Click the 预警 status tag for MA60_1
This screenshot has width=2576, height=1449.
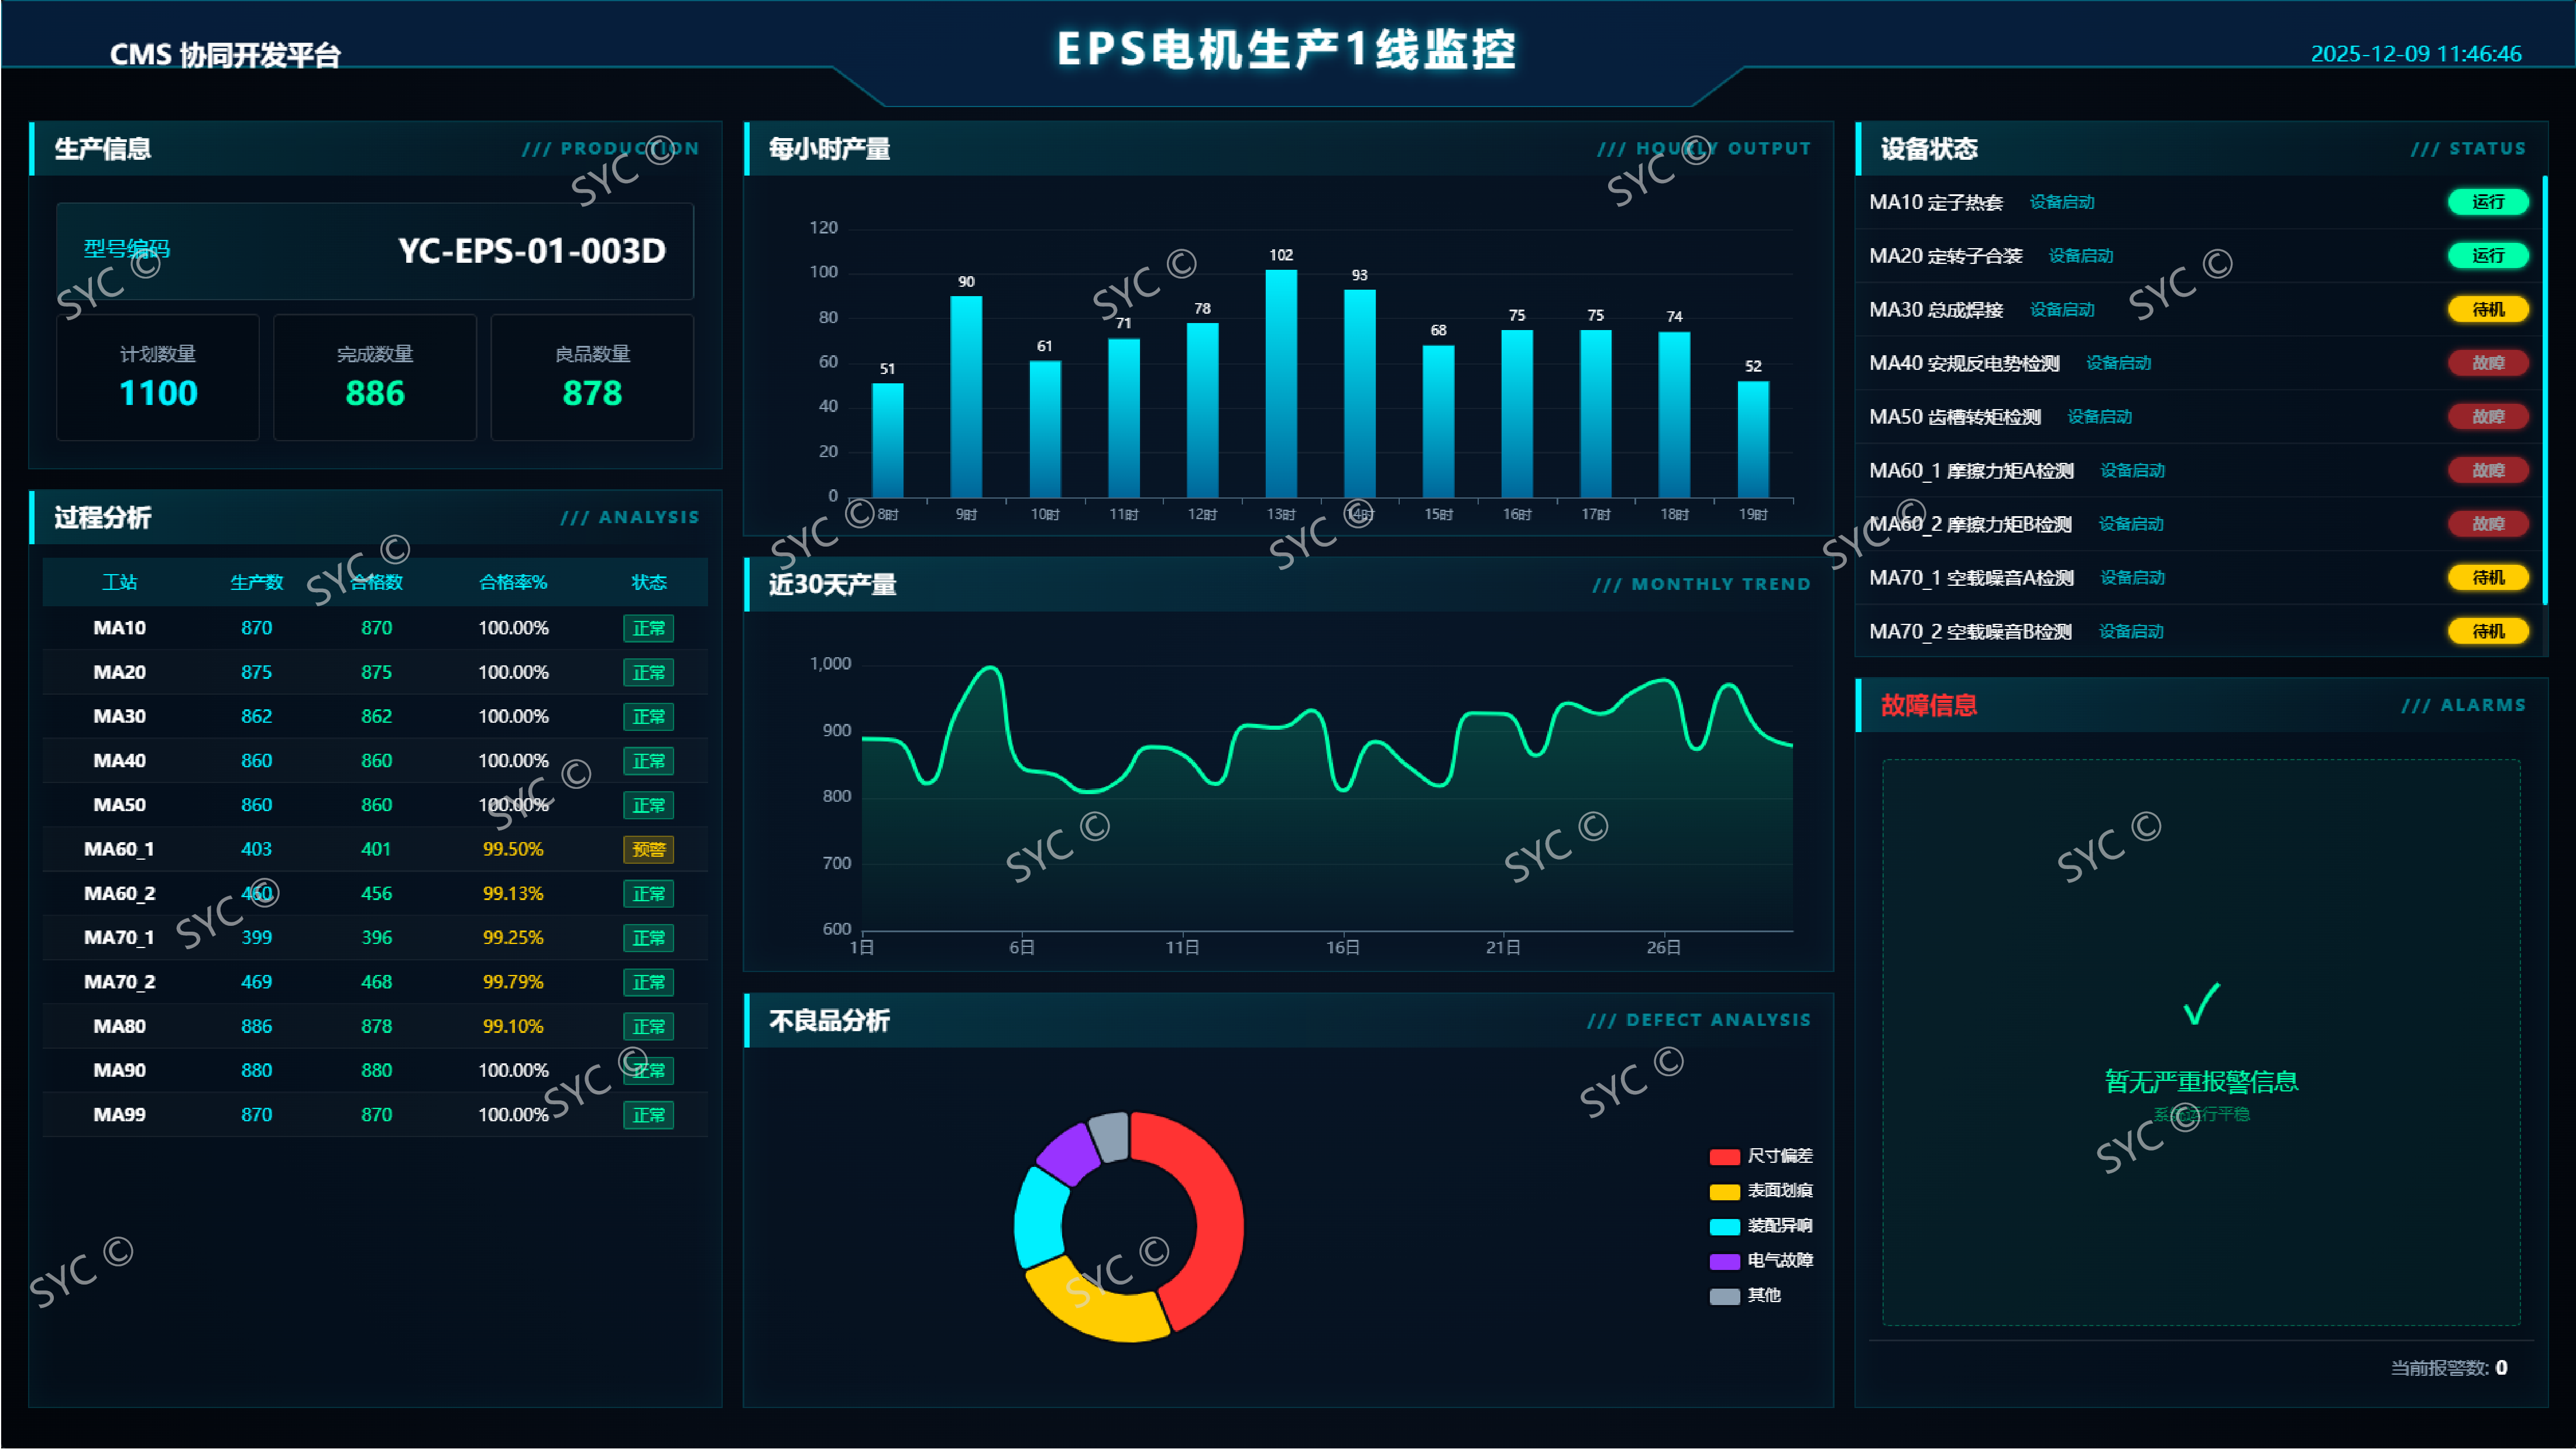tap(648, 849)
